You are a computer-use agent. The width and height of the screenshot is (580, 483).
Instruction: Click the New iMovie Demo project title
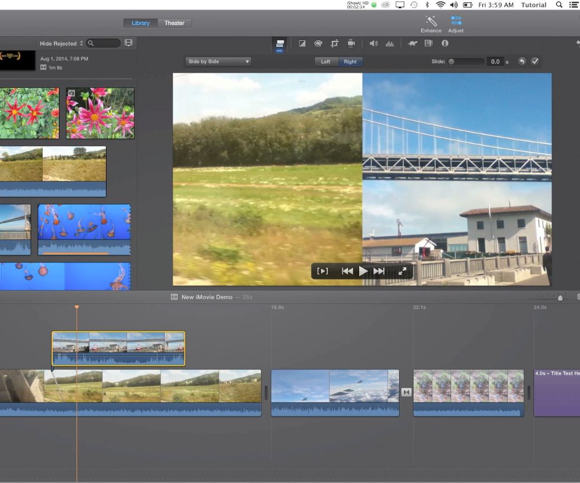pyautogui.click(x=207, y=297)
